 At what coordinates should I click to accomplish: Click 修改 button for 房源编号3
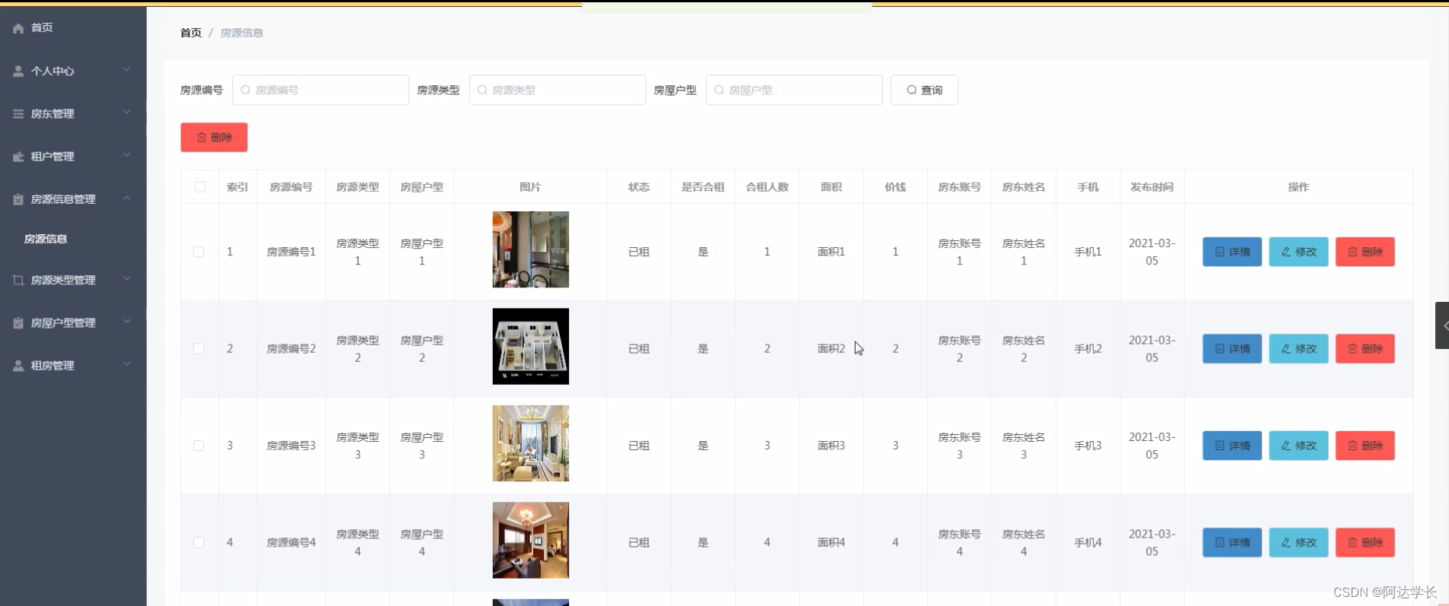click(x=1298, y=446)
